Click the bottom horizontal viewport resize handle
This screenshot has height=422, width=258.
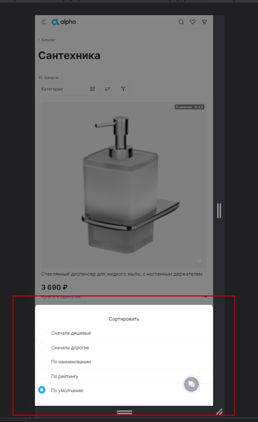[124, 412]
